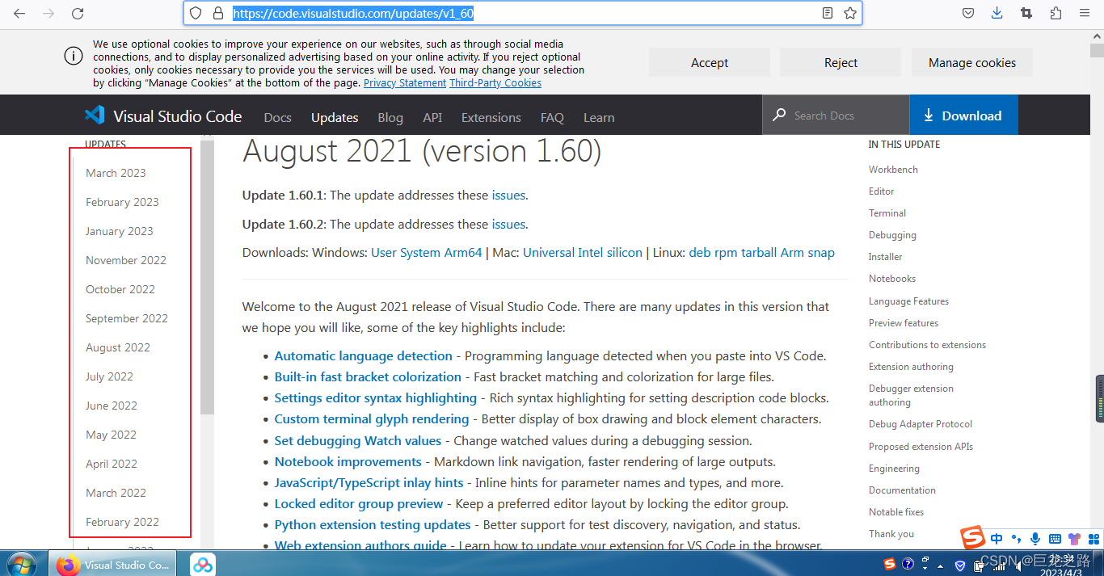Go back with the browser back arrow
The width and height of the screenshot is (1104, 576).
(x=19, y=13)
